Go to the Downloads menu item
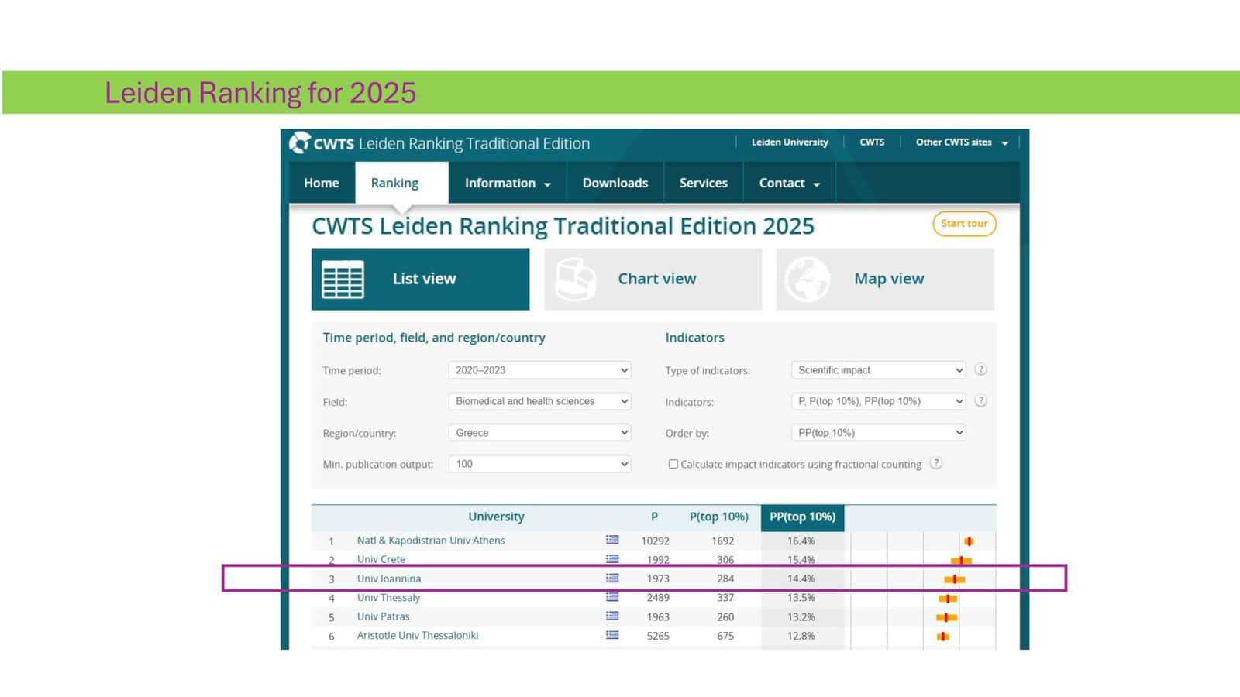This screenshot has height=697, width=1240. click(x=615, y=184)
